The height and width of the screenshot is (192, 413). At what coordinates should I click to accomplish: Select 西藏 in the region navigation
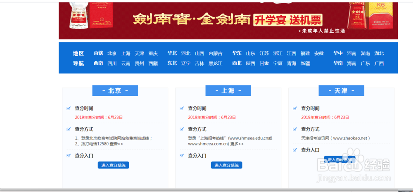pyautogui.click(x=153, y=64)
